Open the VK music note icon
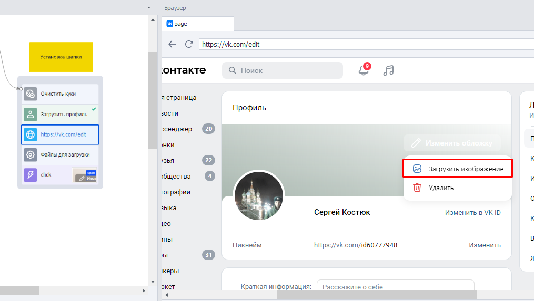 click(x=388, y=70)
